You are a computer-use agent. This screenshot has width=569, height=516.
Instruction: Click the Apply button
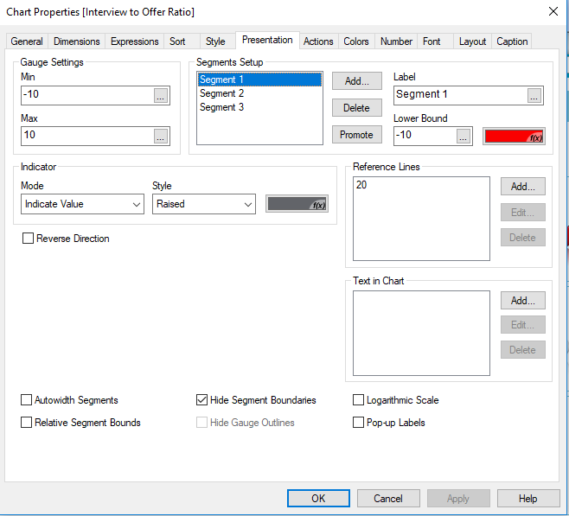tap(458, 498)
